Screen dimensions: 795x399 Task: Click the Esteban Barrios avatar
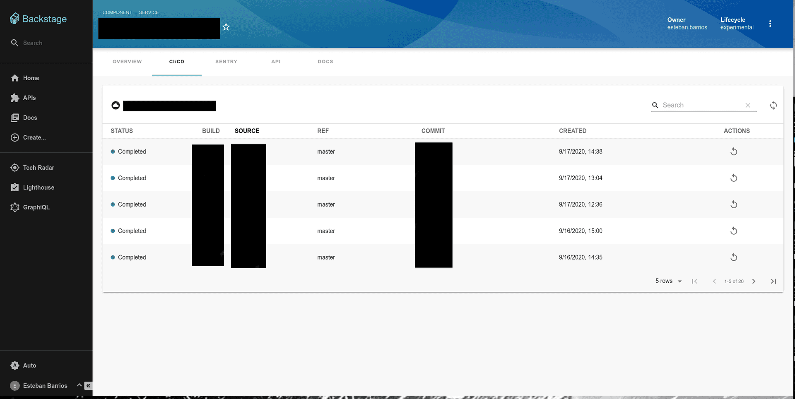click(x=15, y=386)
